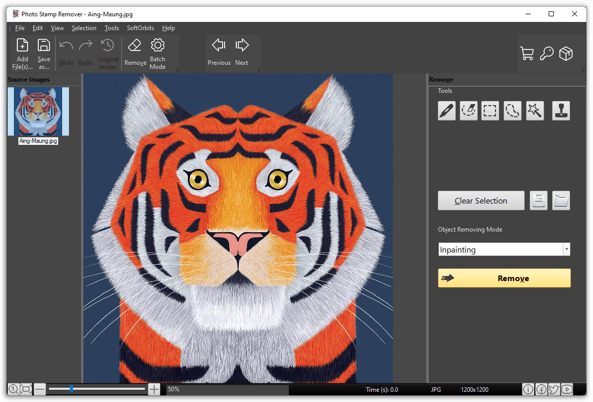
Task: Select the Free-form lasso tool
Action: pos(512,111)
